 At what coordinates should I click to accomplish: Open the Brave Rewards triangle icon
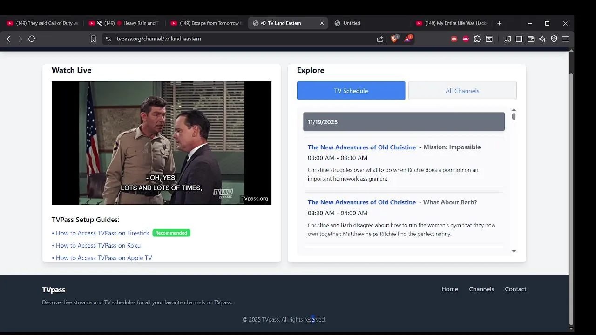[407, 39]
